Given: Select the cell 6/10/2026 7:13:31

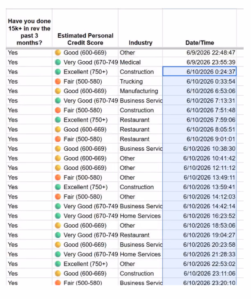Looking at the screenshot, I should pos(199,100).
